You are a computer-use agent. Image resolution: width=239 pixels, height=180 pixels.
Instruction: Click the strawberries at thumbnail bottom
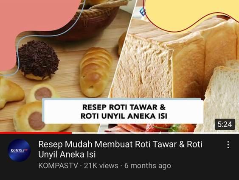click(x=171, y=128)
